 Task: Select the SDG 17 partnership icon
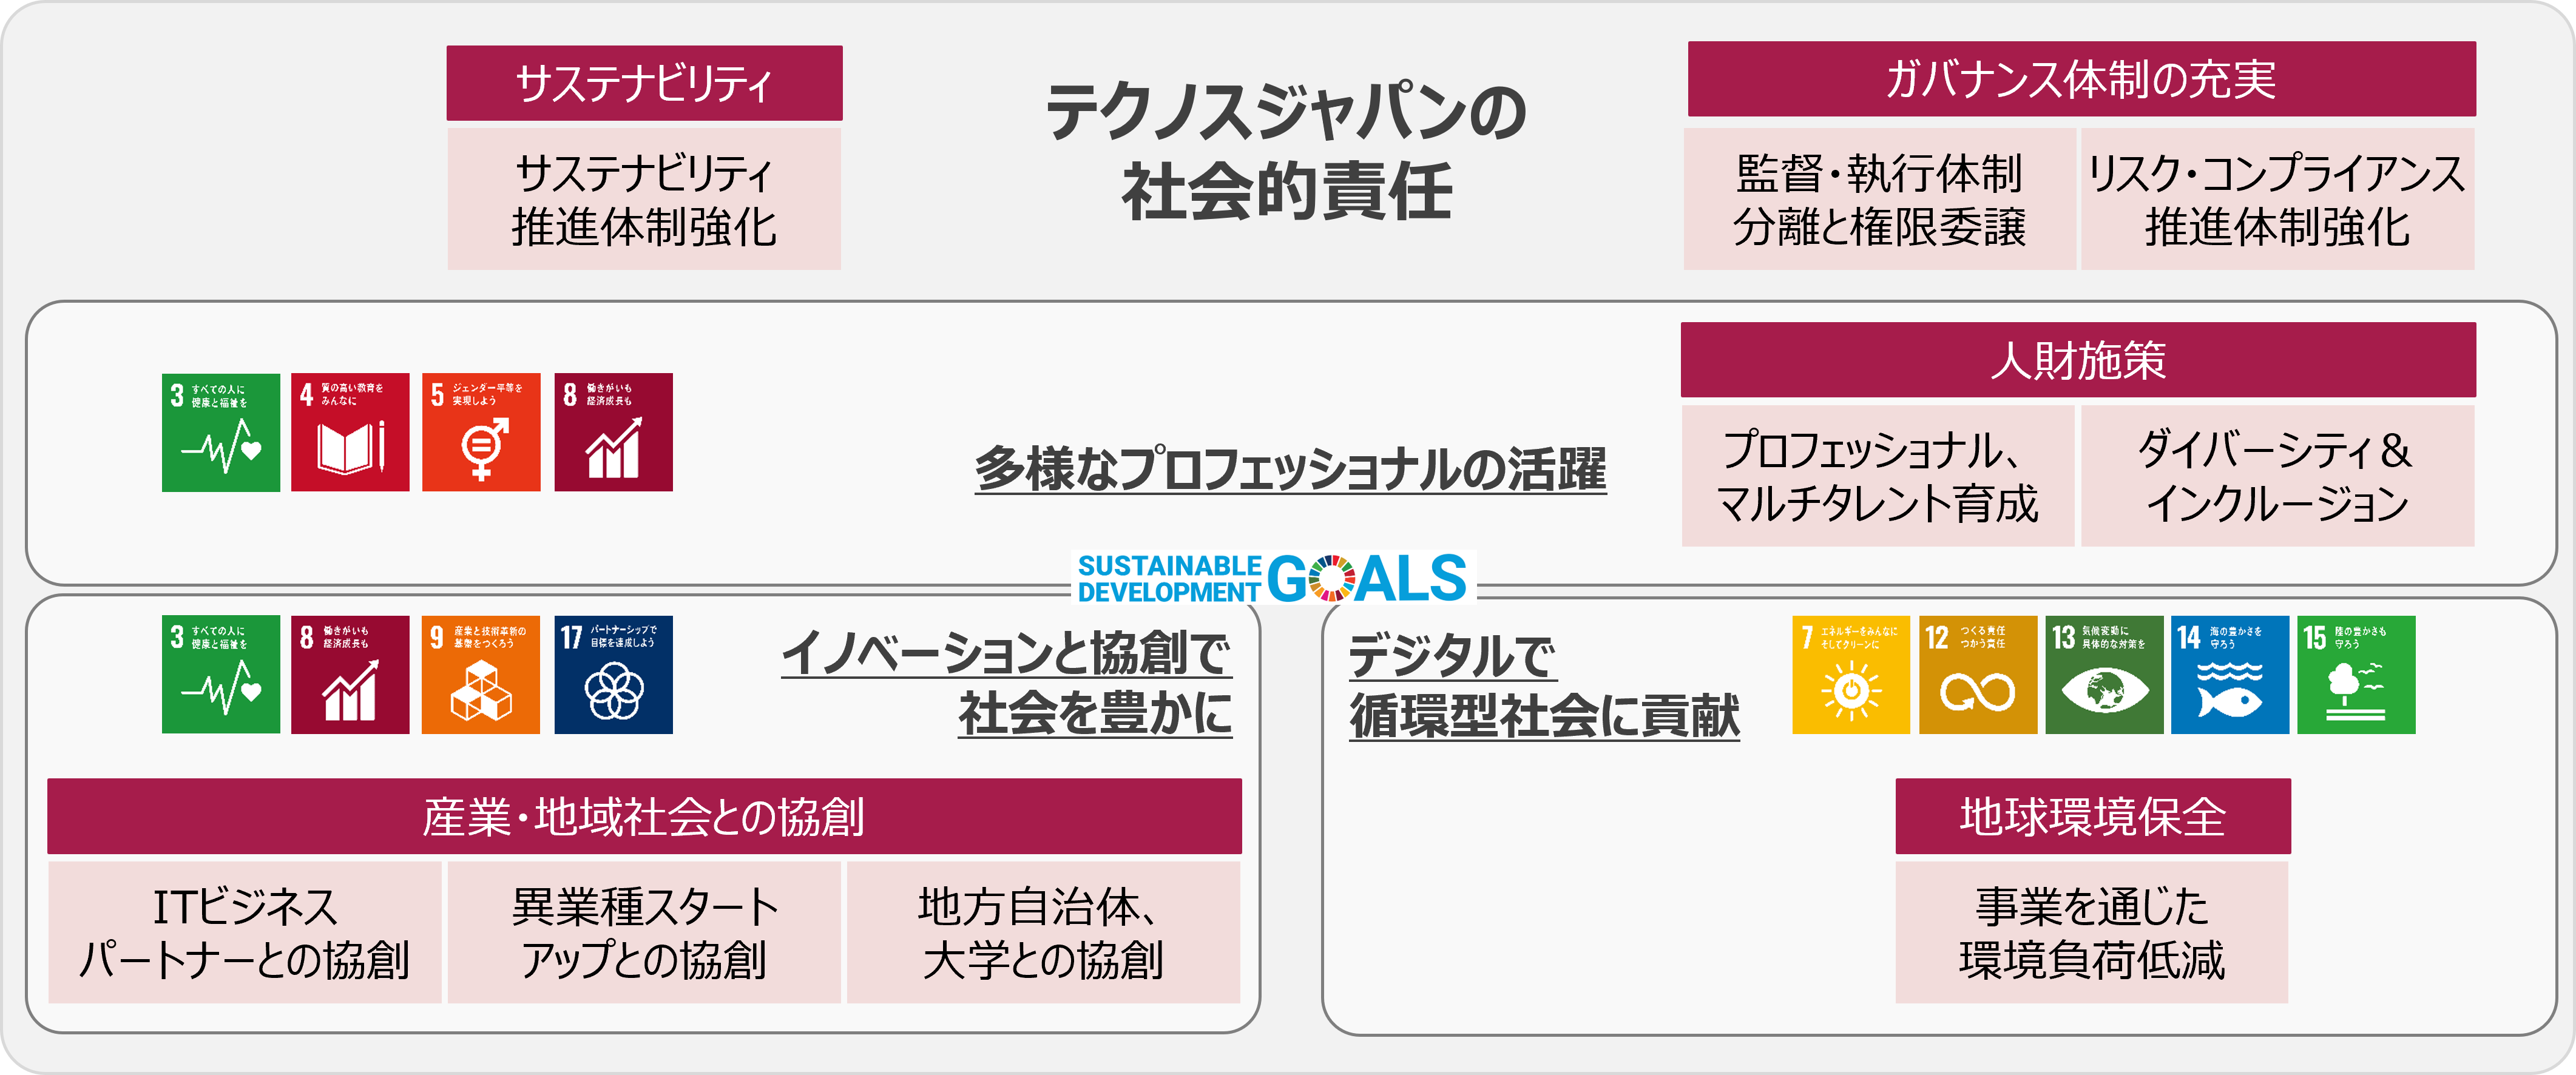tap(614, 675)
